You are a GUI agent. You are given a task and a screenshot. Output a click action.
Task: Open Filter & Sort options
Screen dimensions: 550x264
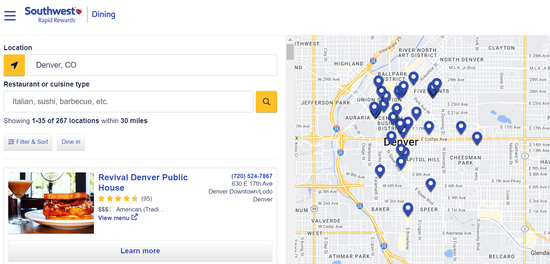(x=28, y=142)
